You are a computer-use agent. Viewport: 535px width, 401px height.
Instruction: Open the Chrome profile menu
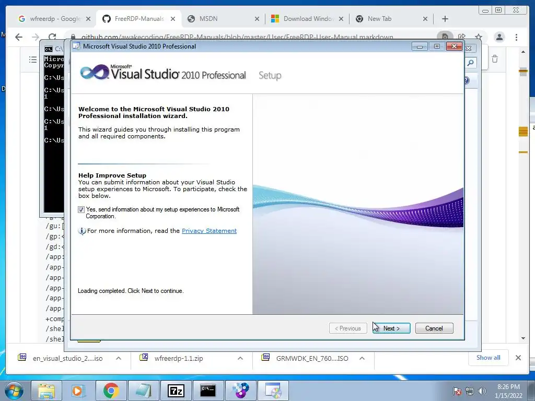pos(499,37)
